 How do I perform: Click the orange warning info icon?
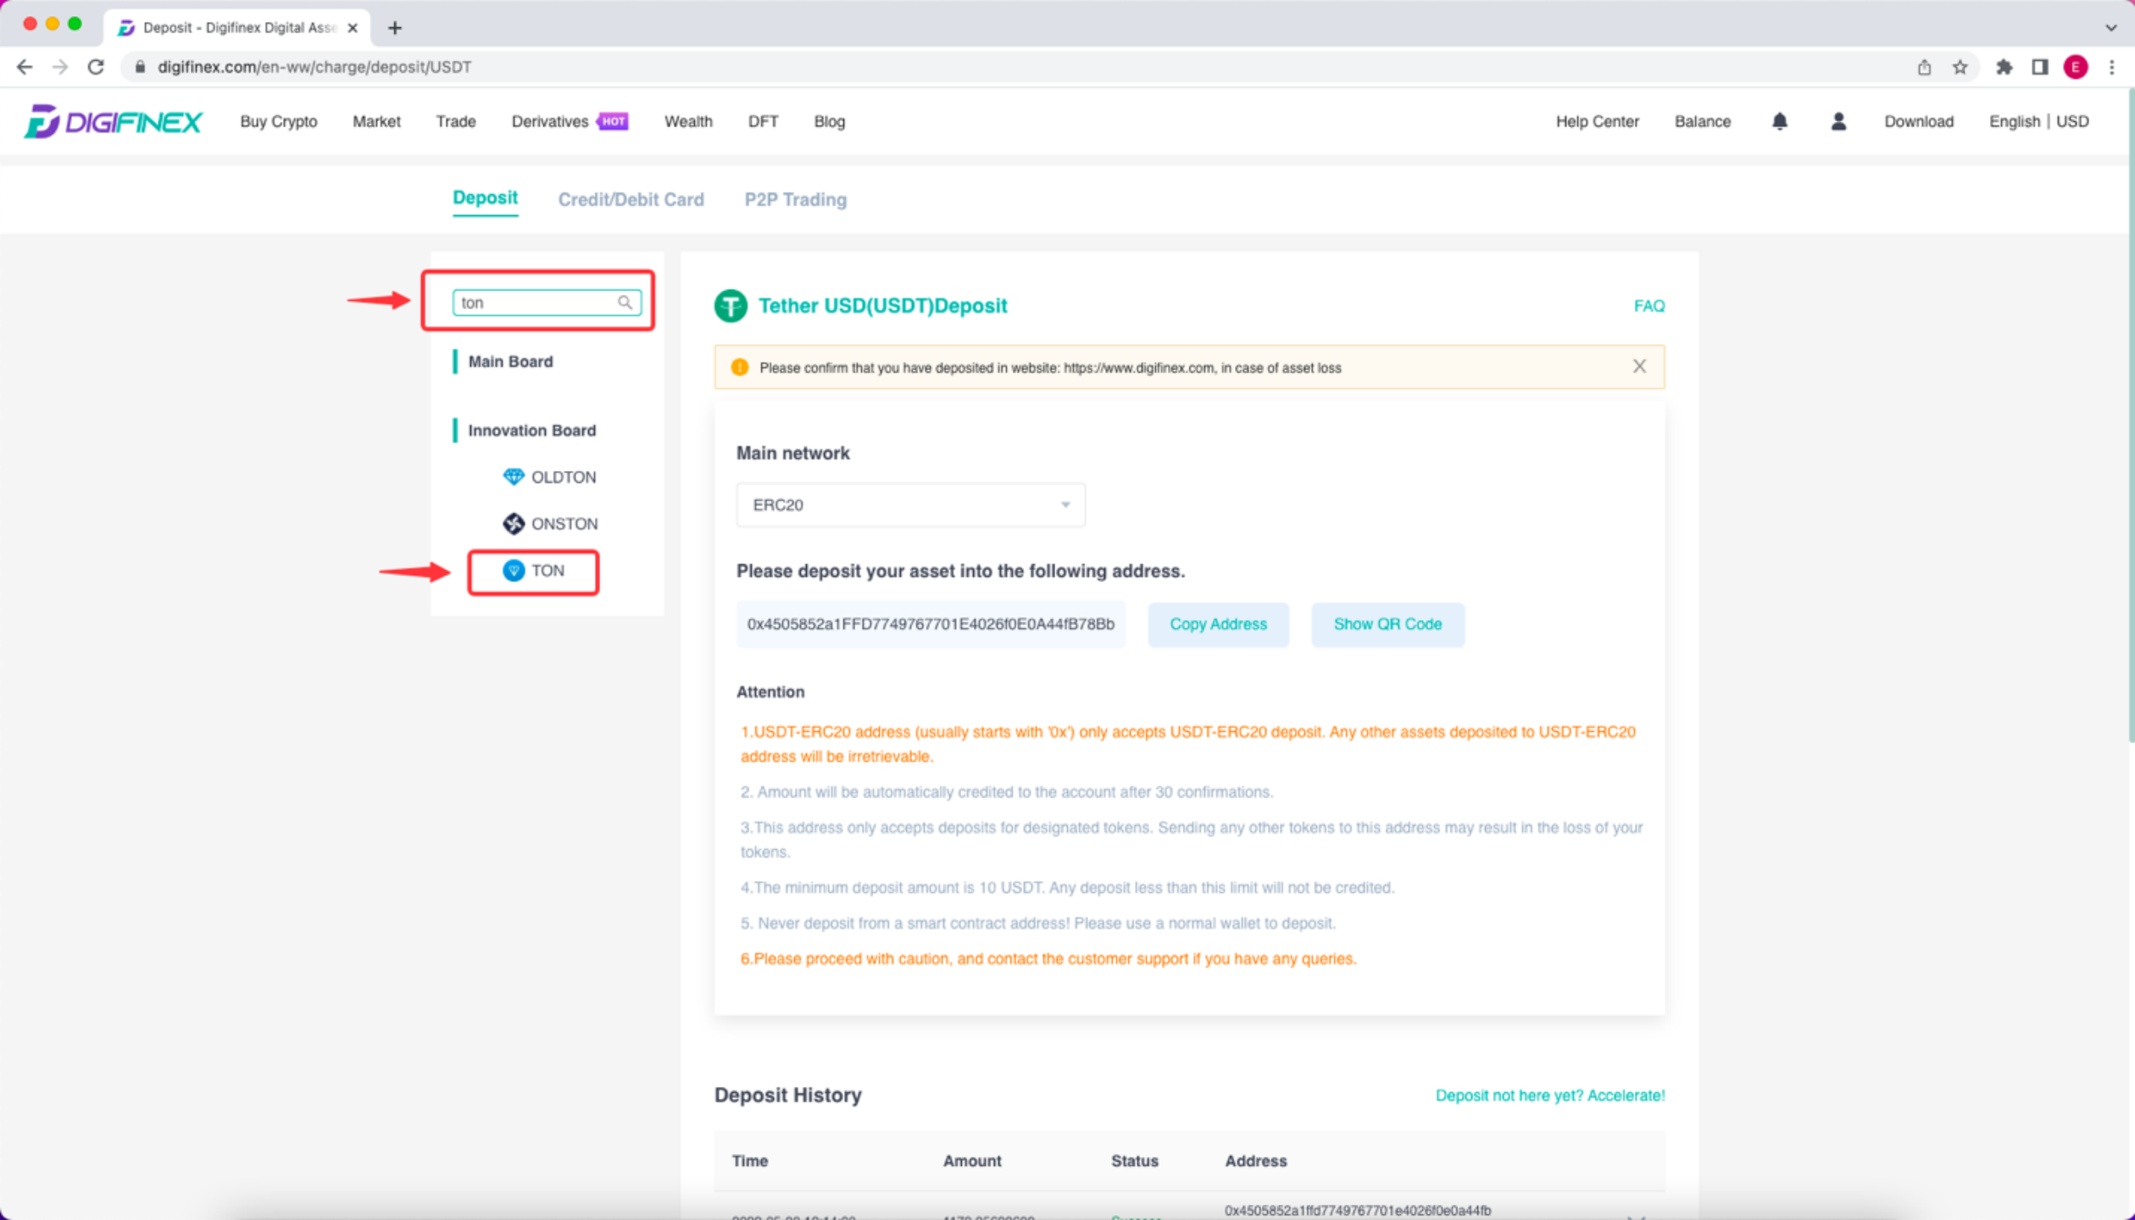tap(739, 368)
